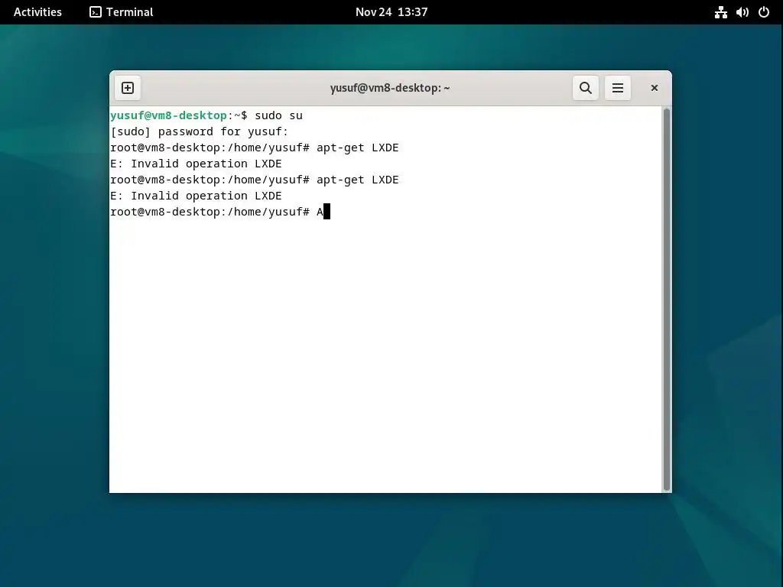Open the terminal search tool
Image resolution: width=783 pixels, height=587 pixels.
[x=585, y=88]
